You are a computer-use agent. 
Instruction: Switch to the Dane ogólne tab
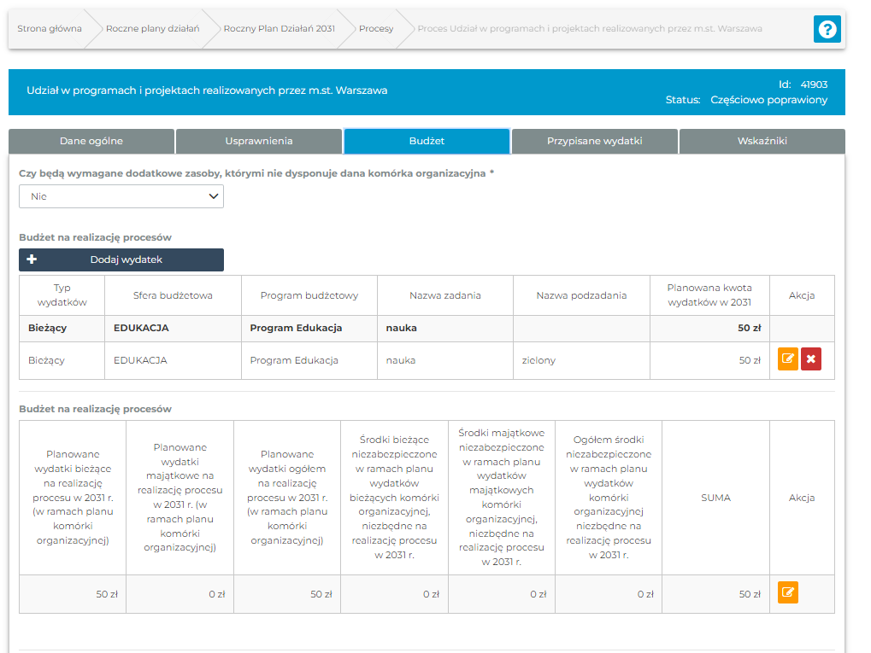(91, 141)
